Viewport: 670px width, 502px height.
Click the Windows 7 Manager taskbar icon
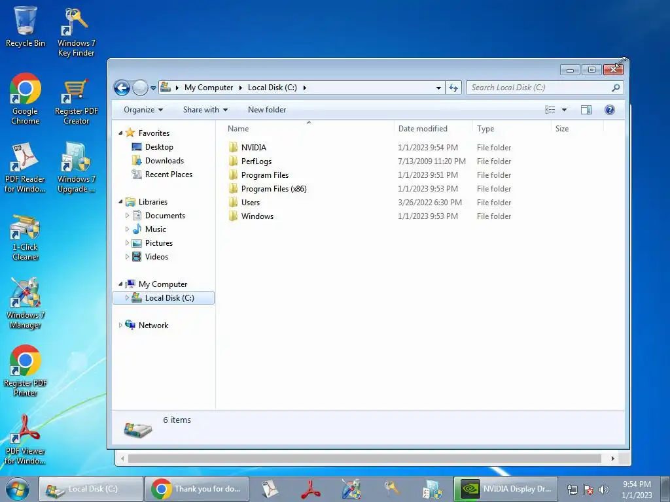(x=351, y=489)
